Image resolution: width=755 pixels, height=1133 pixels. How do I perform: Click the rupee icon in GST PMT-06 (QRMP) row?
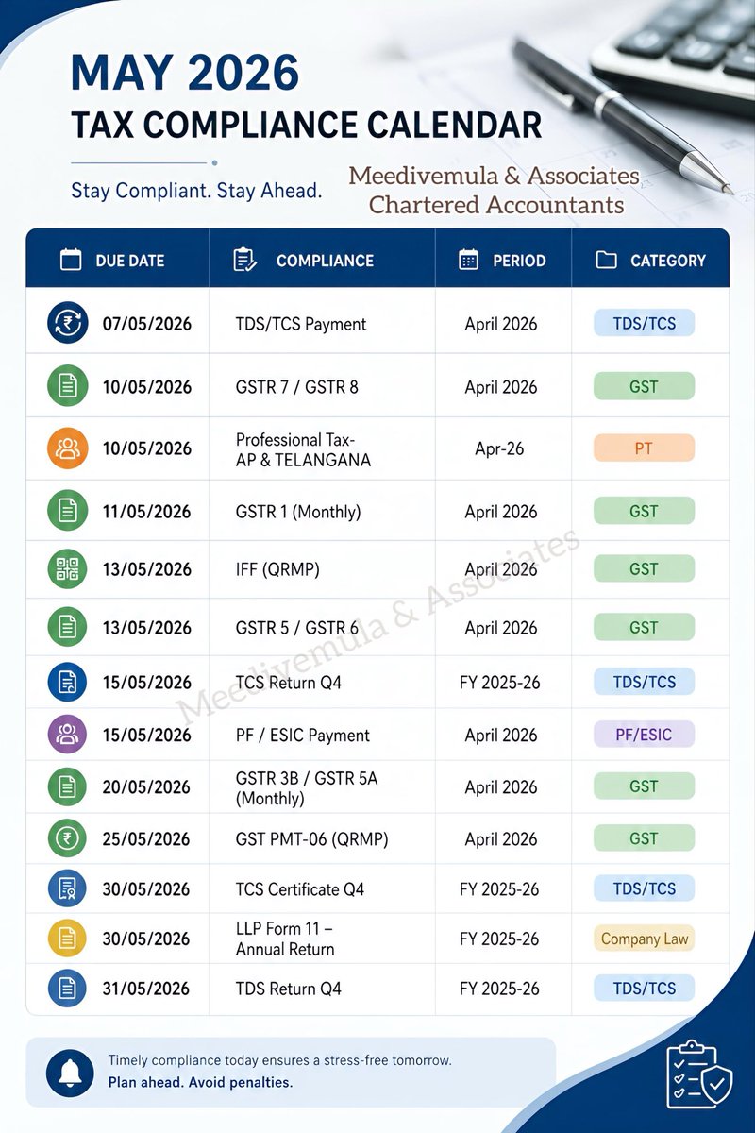tap(67, 838)
